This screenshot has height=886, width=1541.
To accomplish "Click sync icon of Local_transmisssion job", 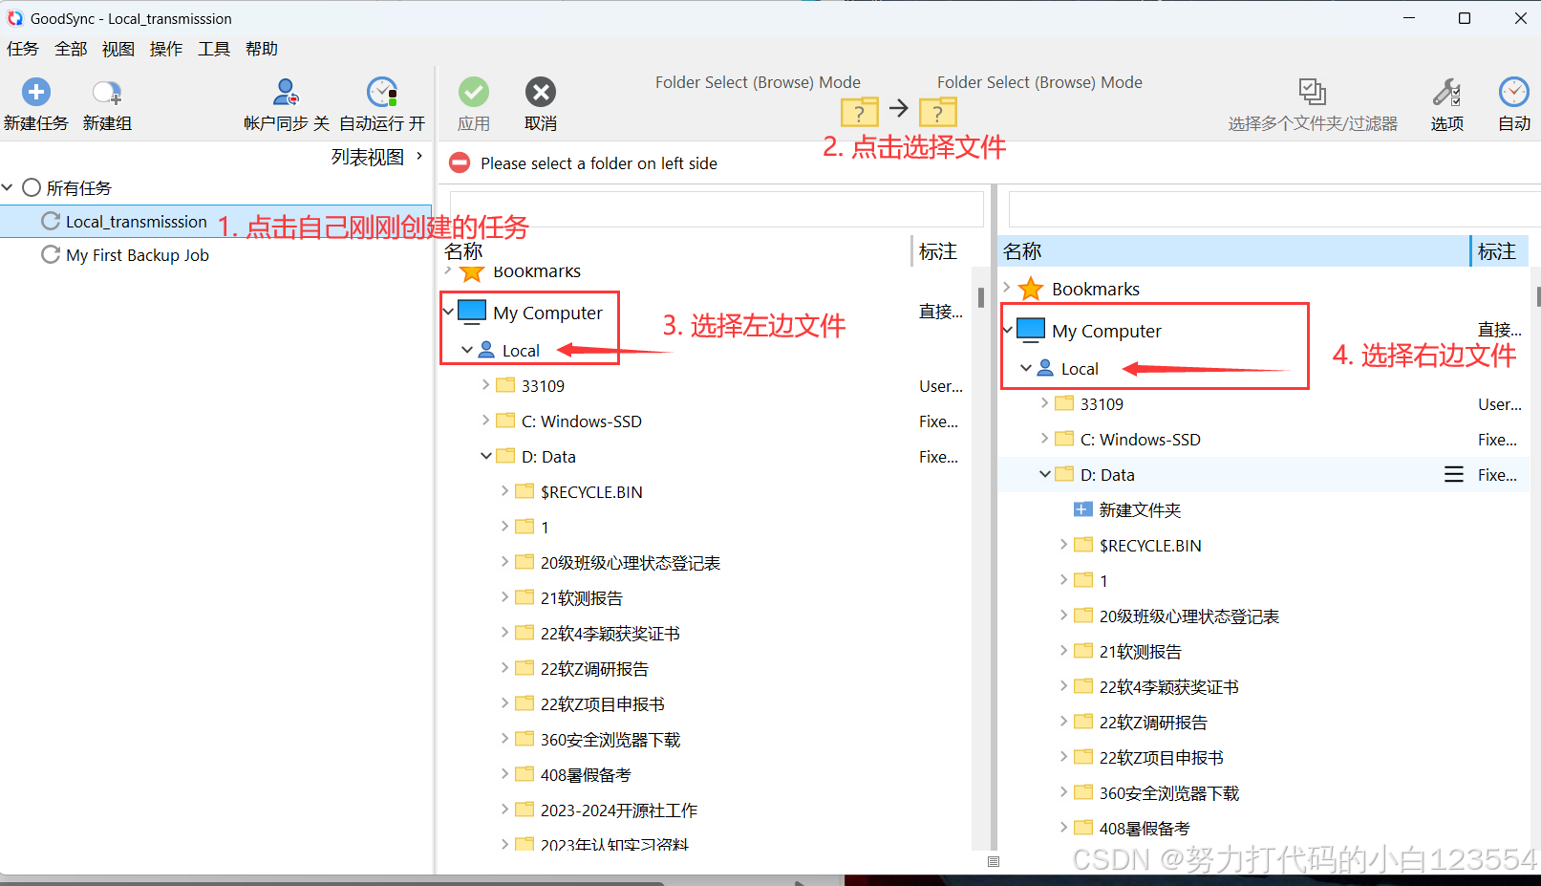I will 51,221.
